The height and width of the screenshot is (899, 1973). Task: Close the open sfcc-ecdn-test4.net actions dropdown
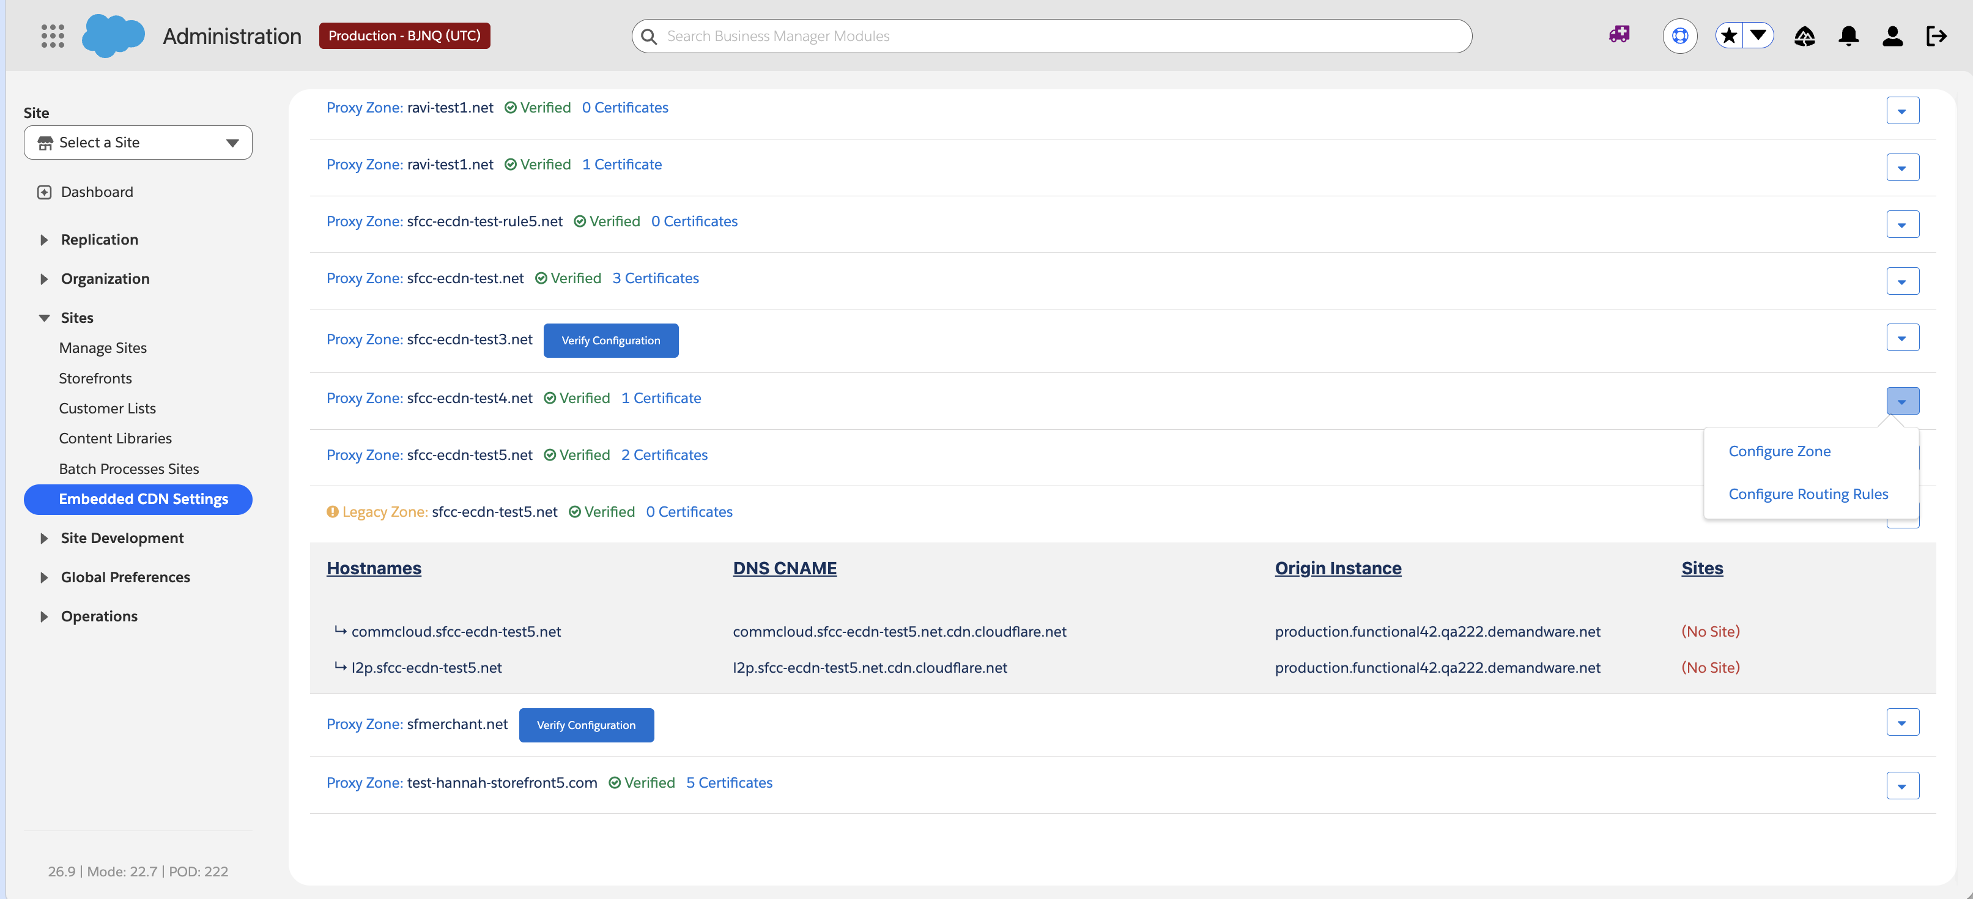pos(1903,401)
